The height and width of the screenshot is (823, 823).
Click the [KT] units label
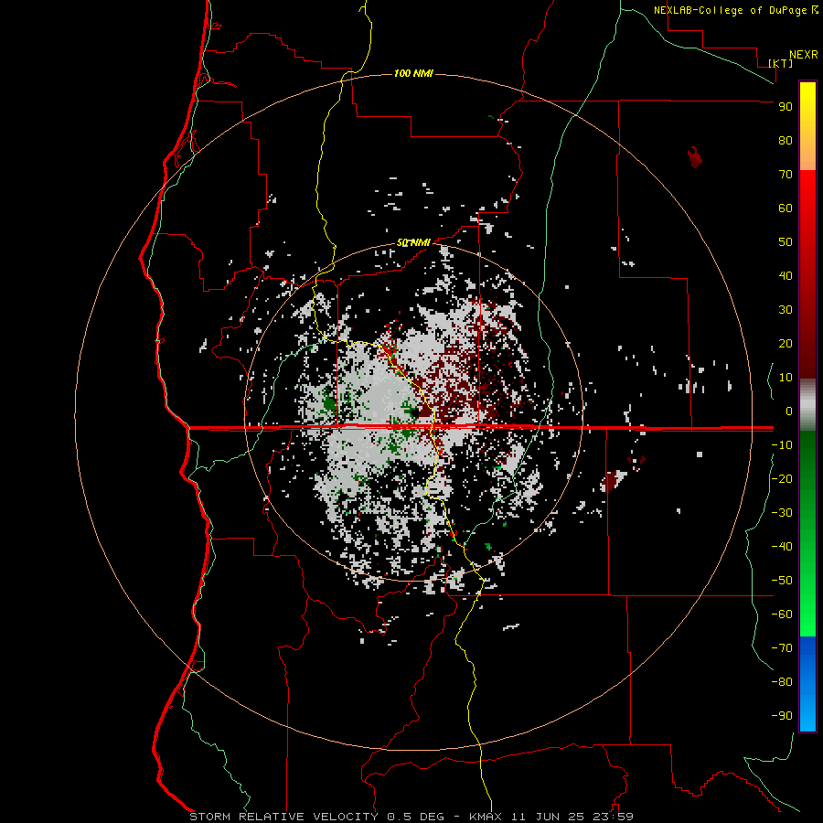click(781, 63)
